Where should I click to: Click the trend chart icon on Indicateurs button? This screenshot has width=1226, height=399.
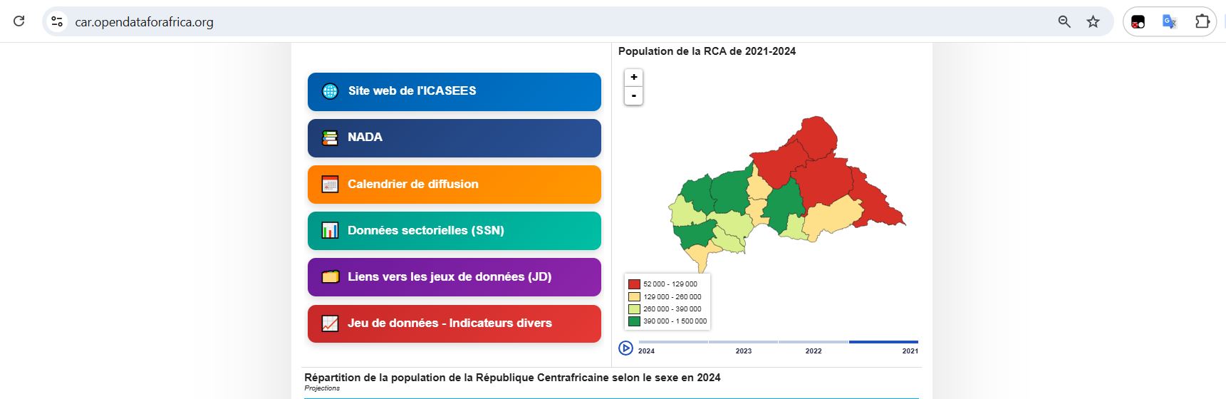coord(330,323)
